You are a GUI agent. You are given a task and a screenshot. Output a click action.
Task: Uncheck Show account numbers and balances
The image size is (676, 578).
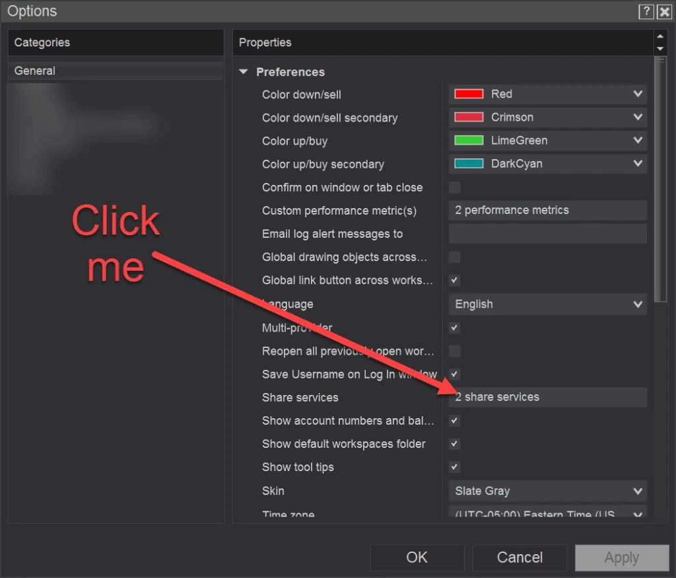454,421
